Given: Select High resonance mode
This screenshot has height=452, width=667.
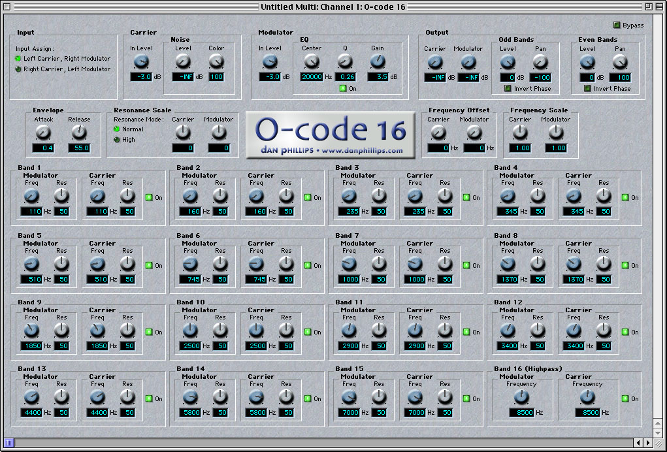Looking at the screenshot, I should pos(116,140).
